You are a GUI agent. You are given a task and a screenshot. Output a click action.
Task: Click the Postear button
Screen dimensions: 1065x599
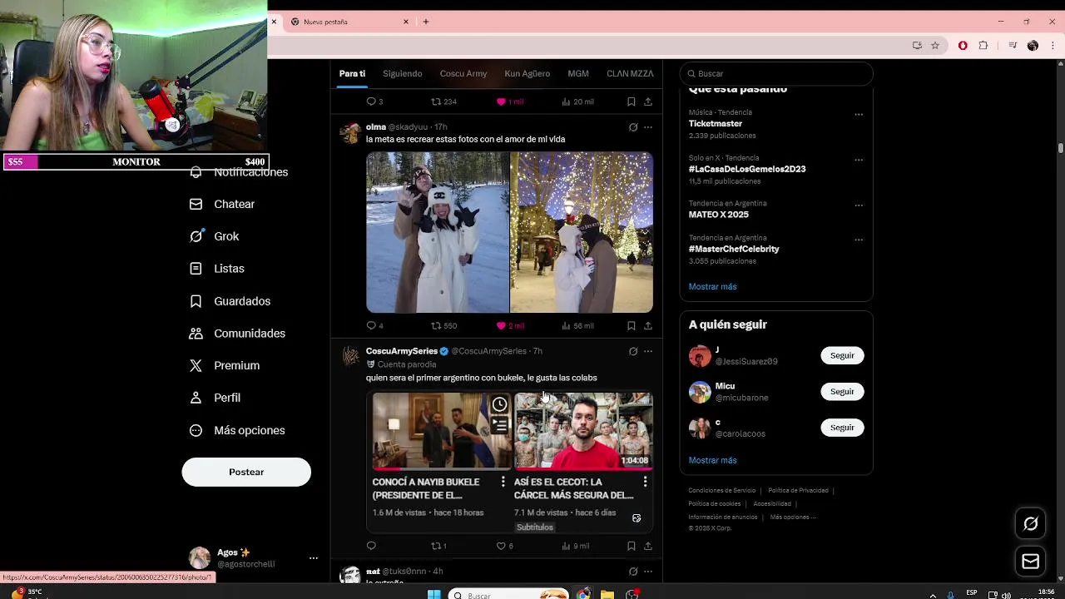tap(246, 472)
